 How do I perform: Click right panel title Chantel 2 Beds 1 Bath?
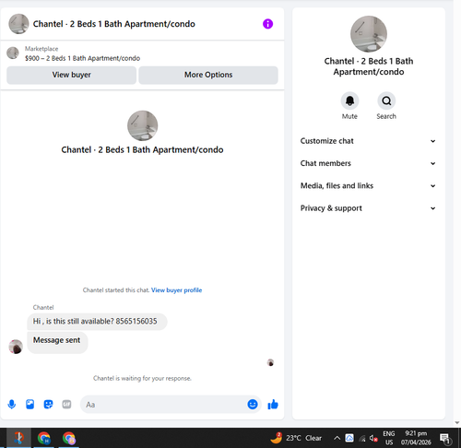[369, 66]
